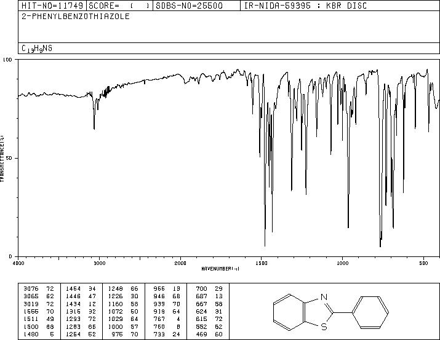Select peak table entry 3019

pos(39,304)
